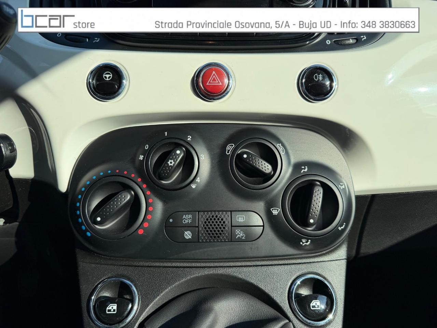The image size is (437, 328).
Task: Click the bcar store logo
Action: [x=58, y=19]
